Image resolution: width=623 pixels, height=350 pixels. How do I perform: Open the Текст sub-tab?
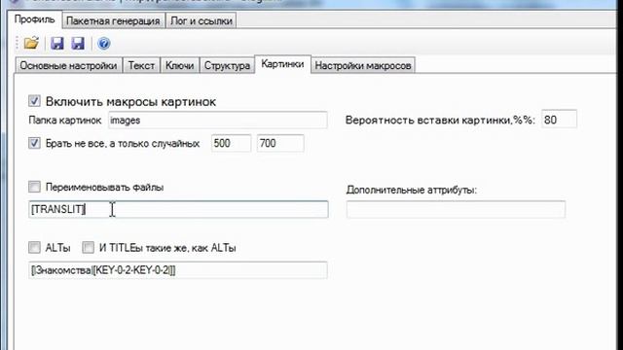[x=141, y=65]
